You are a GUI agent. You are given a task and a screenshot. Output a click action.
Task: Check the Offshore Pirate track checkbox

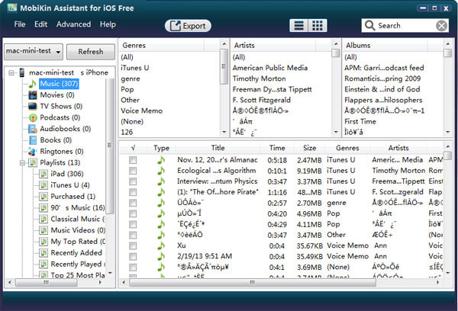tap(133, 192)
